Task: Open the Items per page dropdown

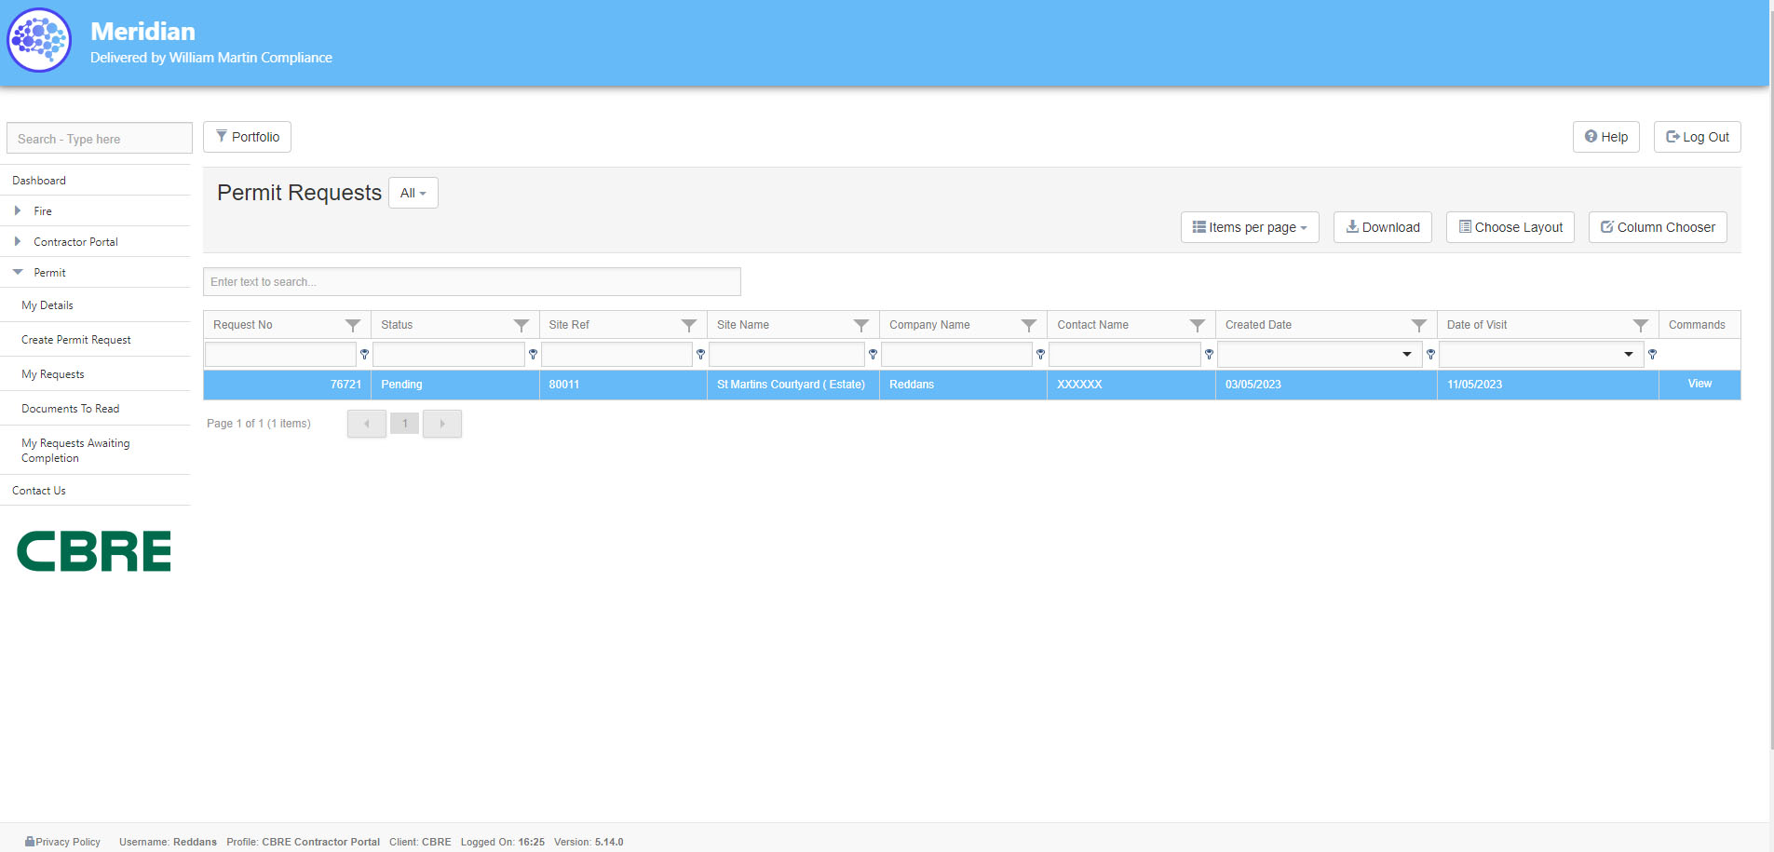Action: click(1250, 227)
